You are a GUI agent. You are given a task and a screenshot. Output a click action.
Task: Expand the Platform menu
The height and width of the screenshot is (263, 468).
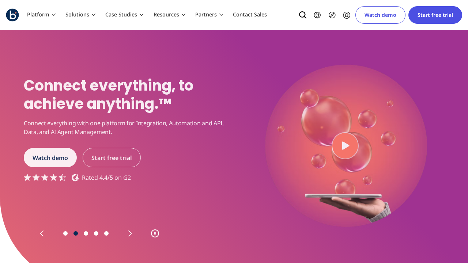(41, 15)
